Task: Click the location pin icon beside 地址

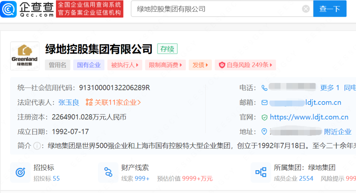Action: (x=264, y=132)
